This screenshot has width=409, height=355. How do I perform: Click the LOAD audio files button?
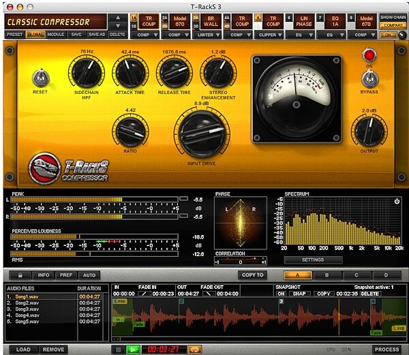(x=23, y=350)
